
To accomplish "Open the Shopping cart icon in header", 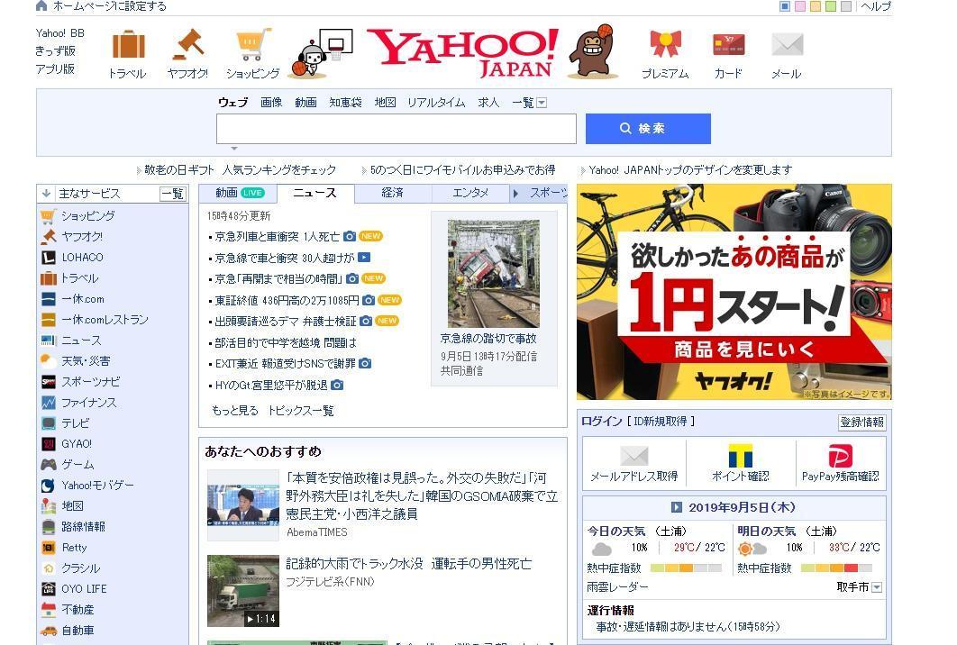I will [x=253, y=44].
